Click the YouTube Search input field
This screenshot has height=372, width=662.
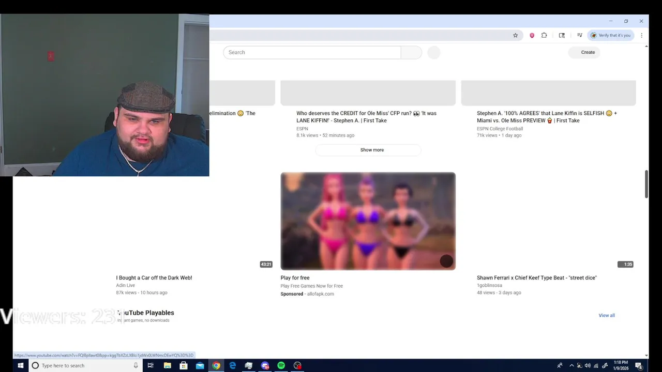[x=312, y=52]
